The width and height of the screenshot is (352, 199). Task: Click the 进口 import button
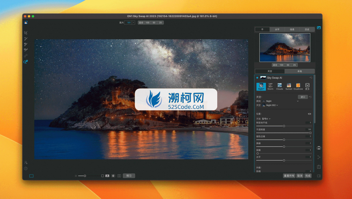coord(303,97)
